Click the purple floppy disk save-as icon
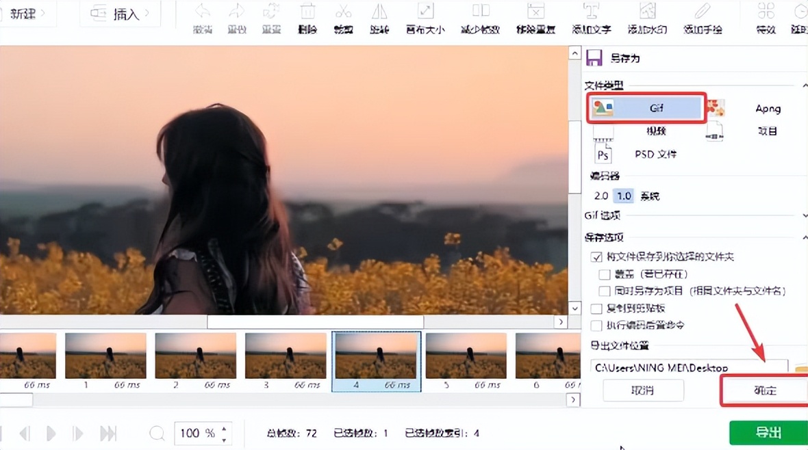The width and height of the screenshot is (808, 450). tap(594, 57)
